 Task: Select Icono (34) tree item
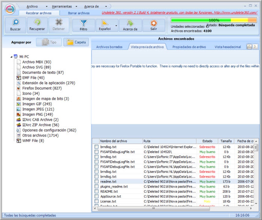point(31,93)
